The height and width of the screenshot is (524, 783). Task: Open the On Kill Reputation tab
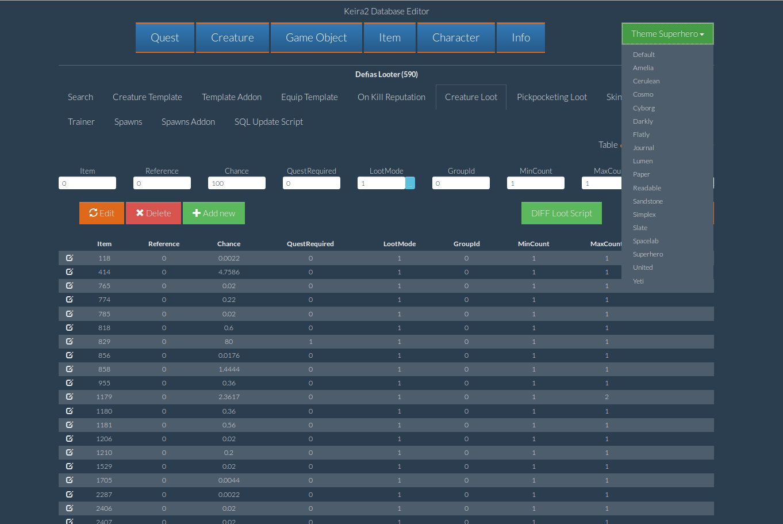click(x=391, y=97)
